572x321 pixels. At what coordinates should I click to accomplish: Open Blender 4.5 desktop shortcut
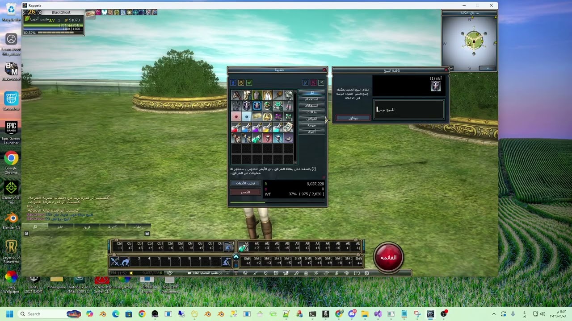(11, 221)
